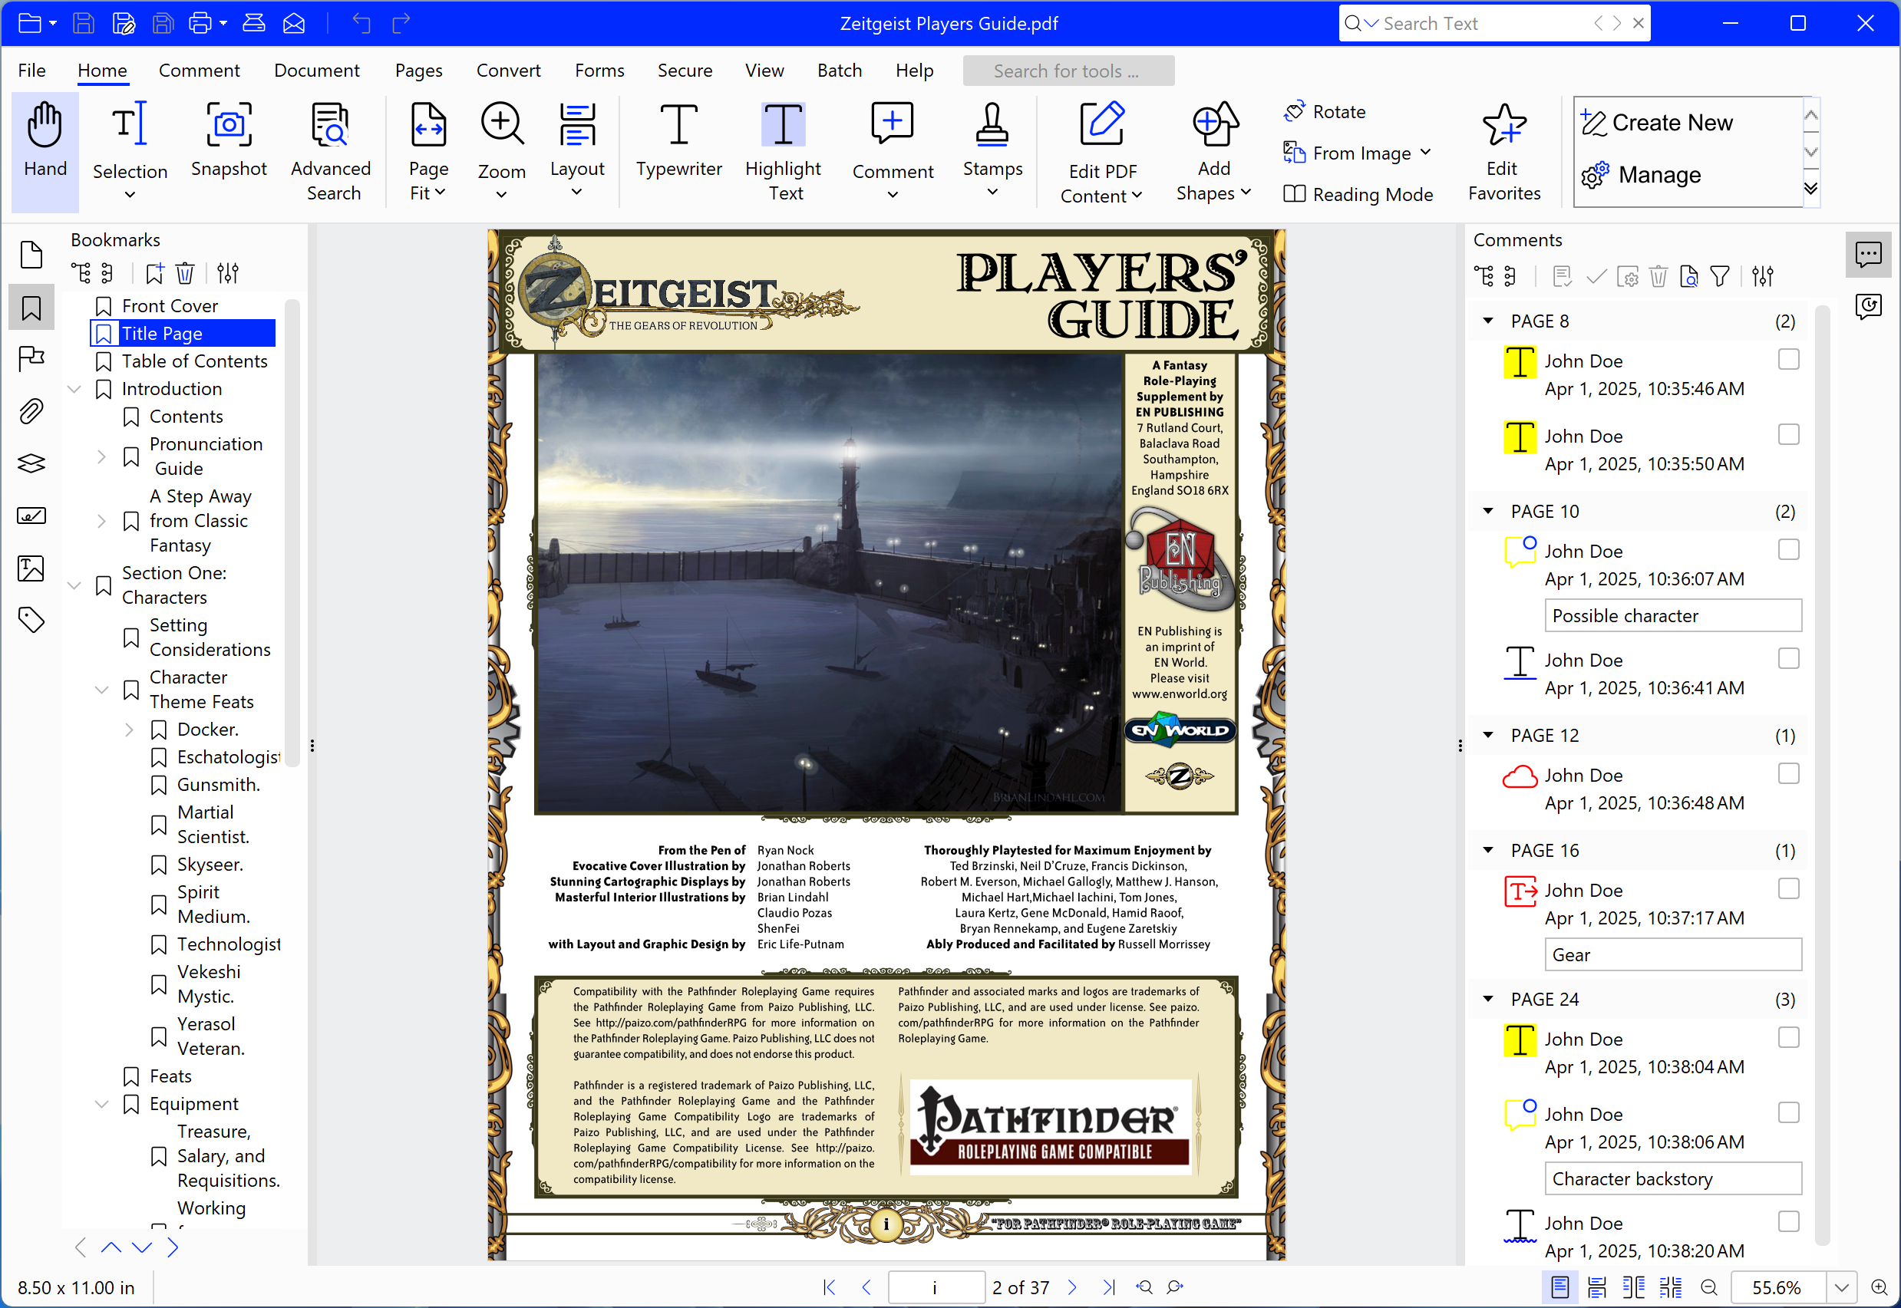This screenshot has width=1901, height=1308.
Task: Mark the Gear comment's checkbox on Page 16
Action: (1789, 888)
